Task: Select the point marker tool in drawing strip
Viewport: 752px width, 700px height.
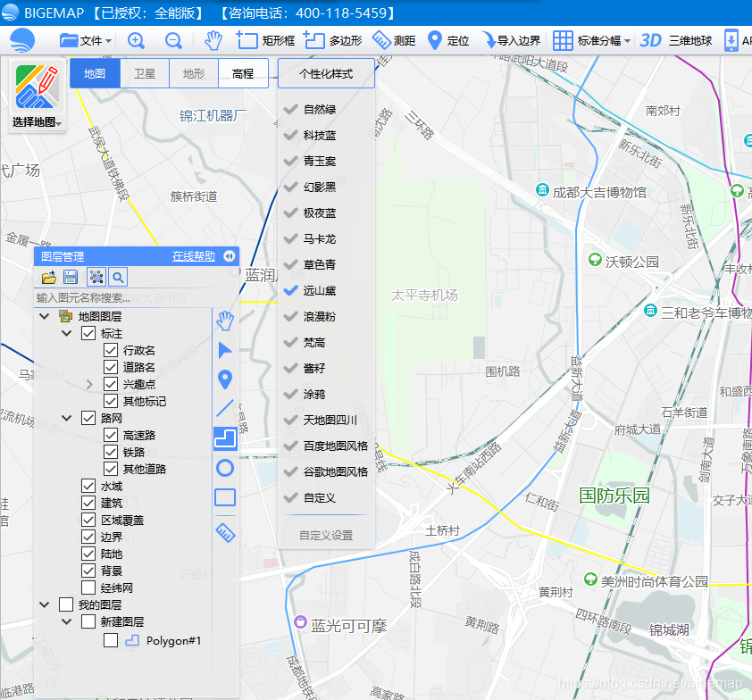Action: tap(225, 379)
